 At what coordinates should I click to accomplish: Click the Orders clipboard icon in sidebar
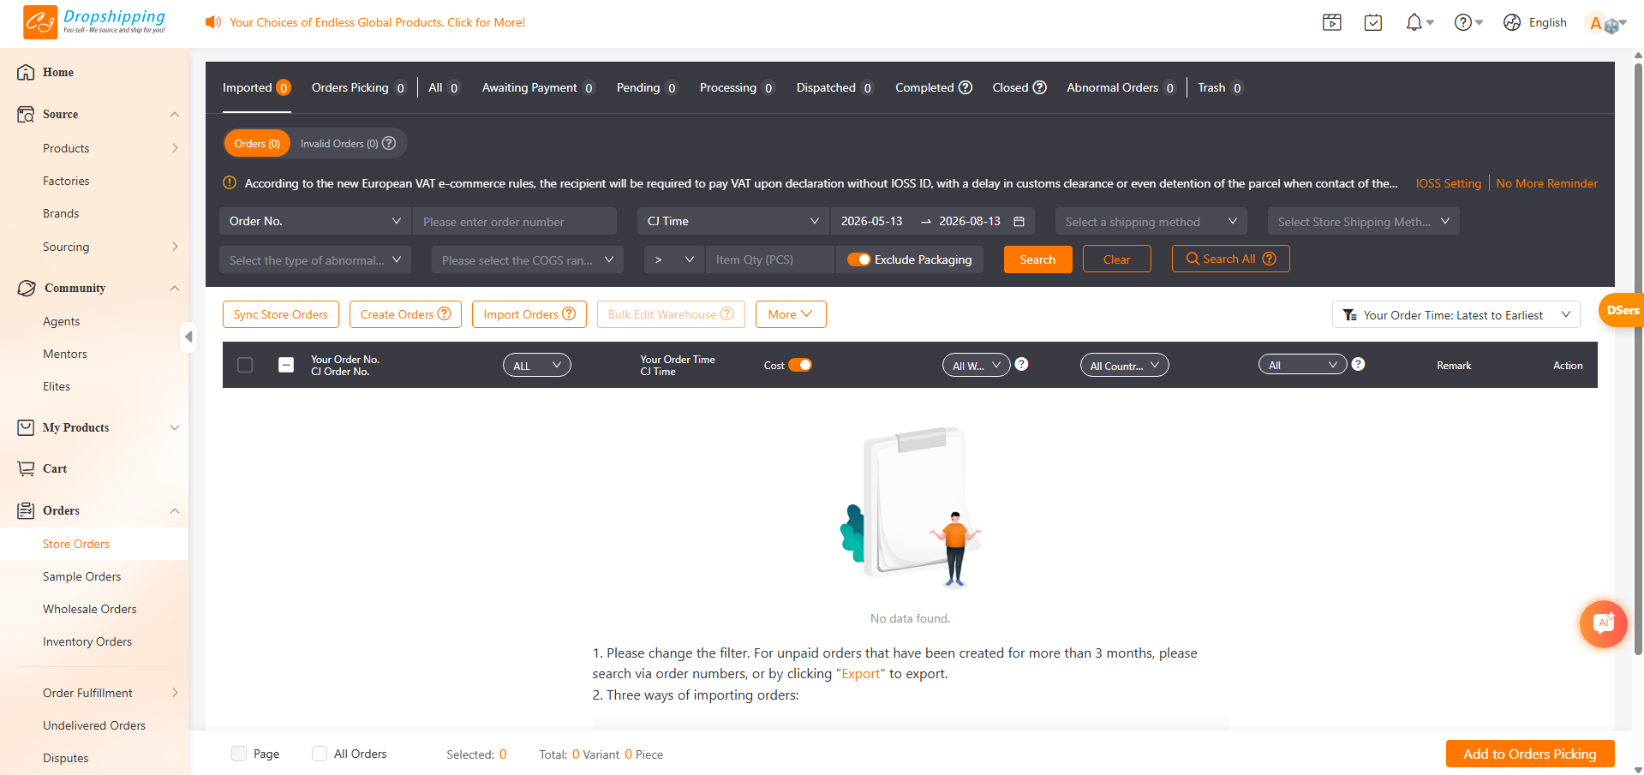coord(27,510)
